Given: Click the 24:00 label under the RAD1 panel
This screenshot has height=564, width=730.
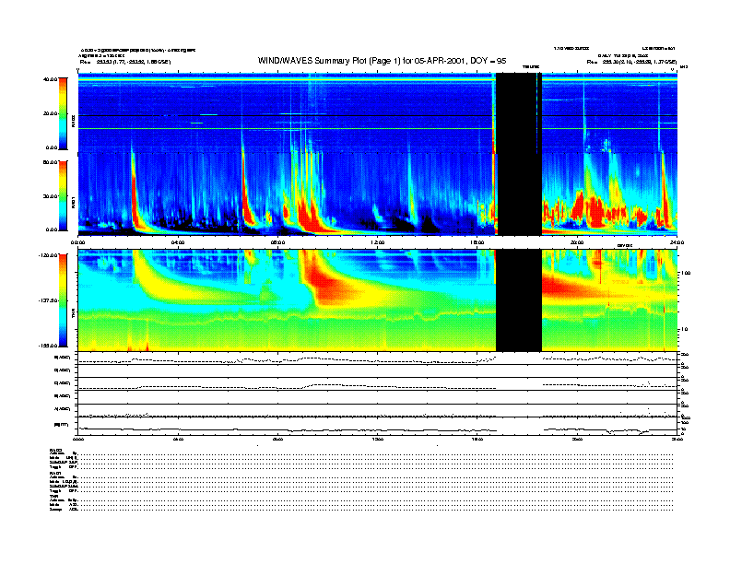Looking at the screenshot, I should [x=677, y=242].
